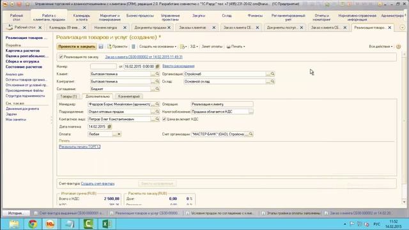Screen dimensions: 409x230
Task: Click the Создать счет-фактуру link
Action: tap(98, 183)
